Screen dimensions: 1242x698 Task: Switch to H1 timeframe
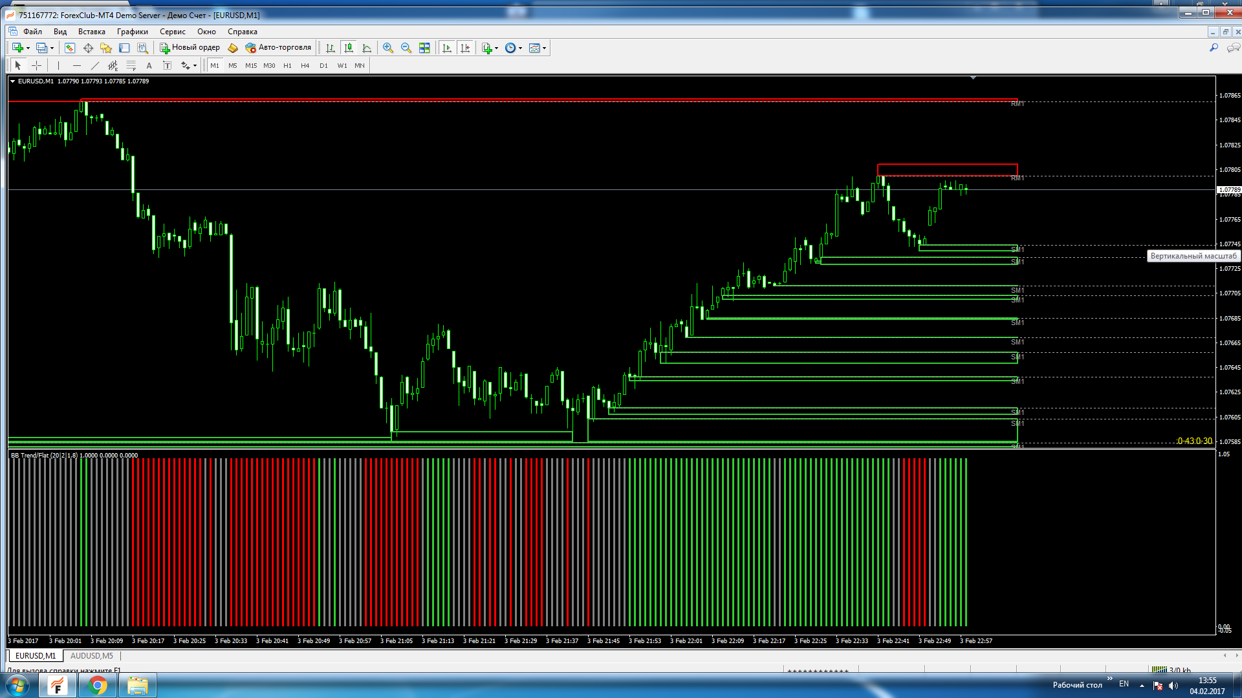coord(287,65)
